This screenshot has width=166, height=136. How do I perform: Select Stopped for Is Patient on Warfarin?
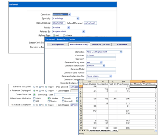(x=46, y=105)
